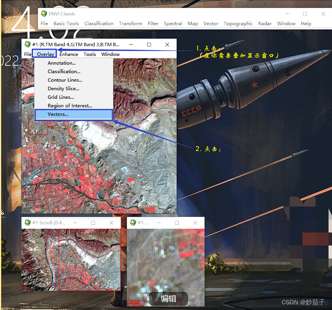Image resolution: width=332 pixels, height=310 pixels.
Task: Click display #1 window title icon
Action: (28, 44)
